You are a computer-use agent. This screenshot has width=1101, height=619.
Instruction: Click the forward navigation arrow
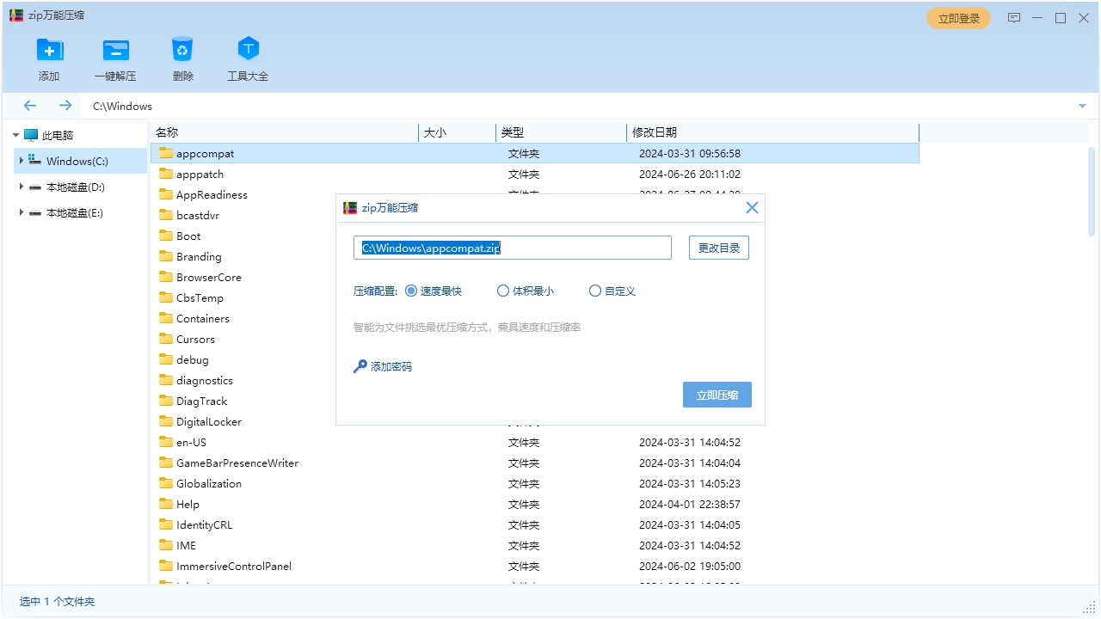[x=65, y=105]
